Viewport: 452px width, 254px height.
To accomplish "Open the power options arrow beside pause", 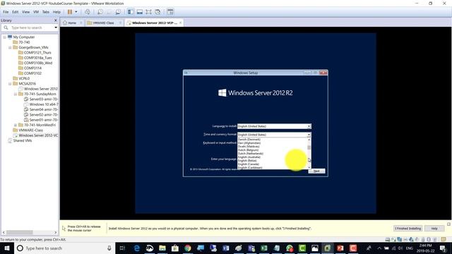I will pyautogui.click(x=76, y=12).
